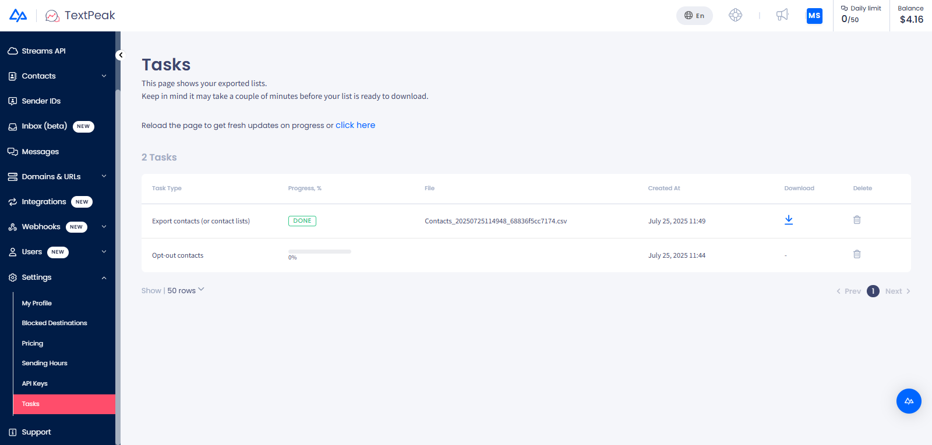Screen dimensions: 932x445
Task: Click the 'July 25, 2025 11:49' date
Action: (677, 221)
